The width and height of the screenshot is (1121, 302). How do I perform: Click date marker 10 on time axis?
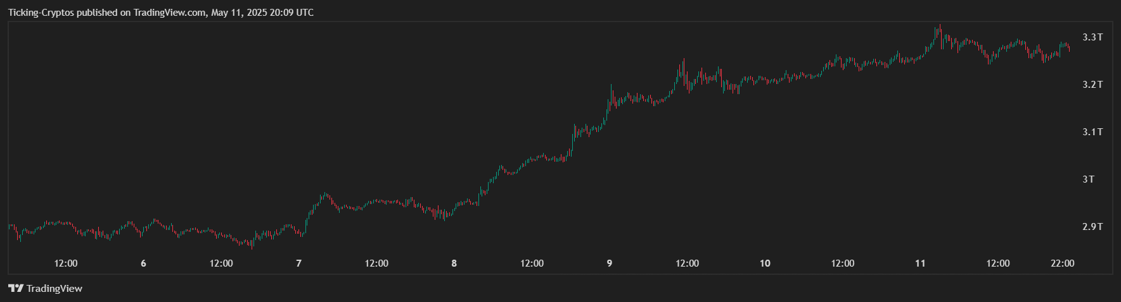[765, 263]
